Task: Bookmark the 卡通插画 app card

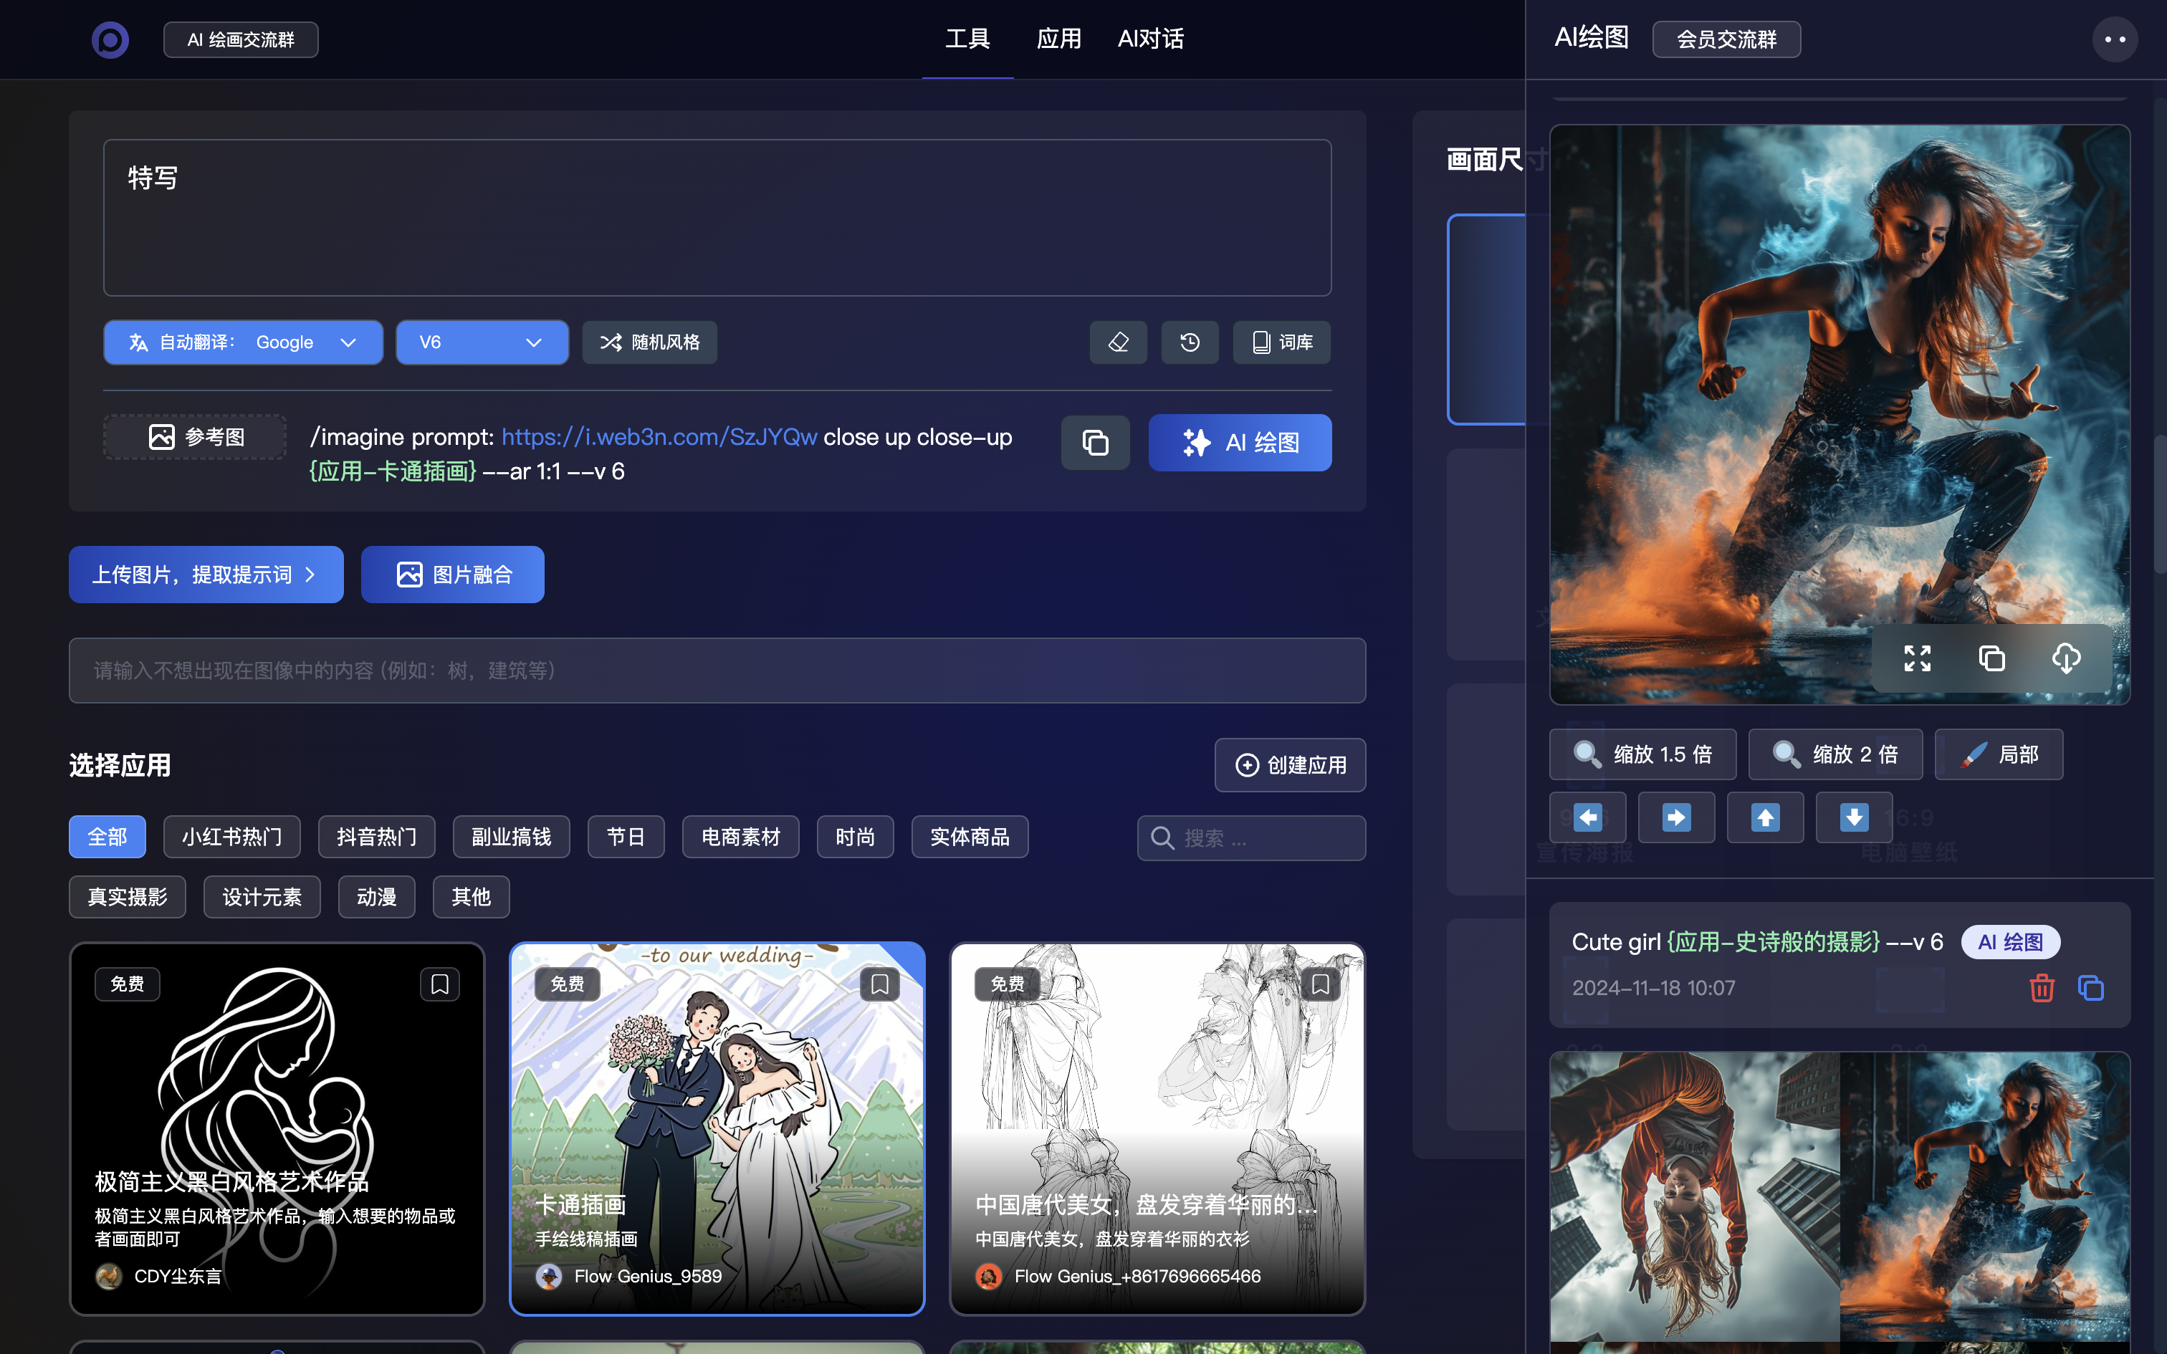Action: 879,984
